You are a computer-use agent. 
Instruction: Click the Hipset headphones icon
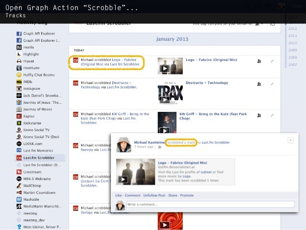[19, 61]
